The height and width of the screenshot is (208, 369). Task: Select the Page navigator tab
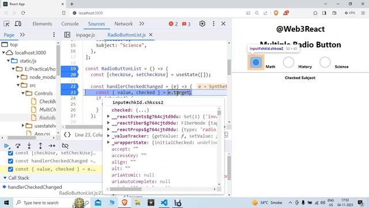coord(9,35)
